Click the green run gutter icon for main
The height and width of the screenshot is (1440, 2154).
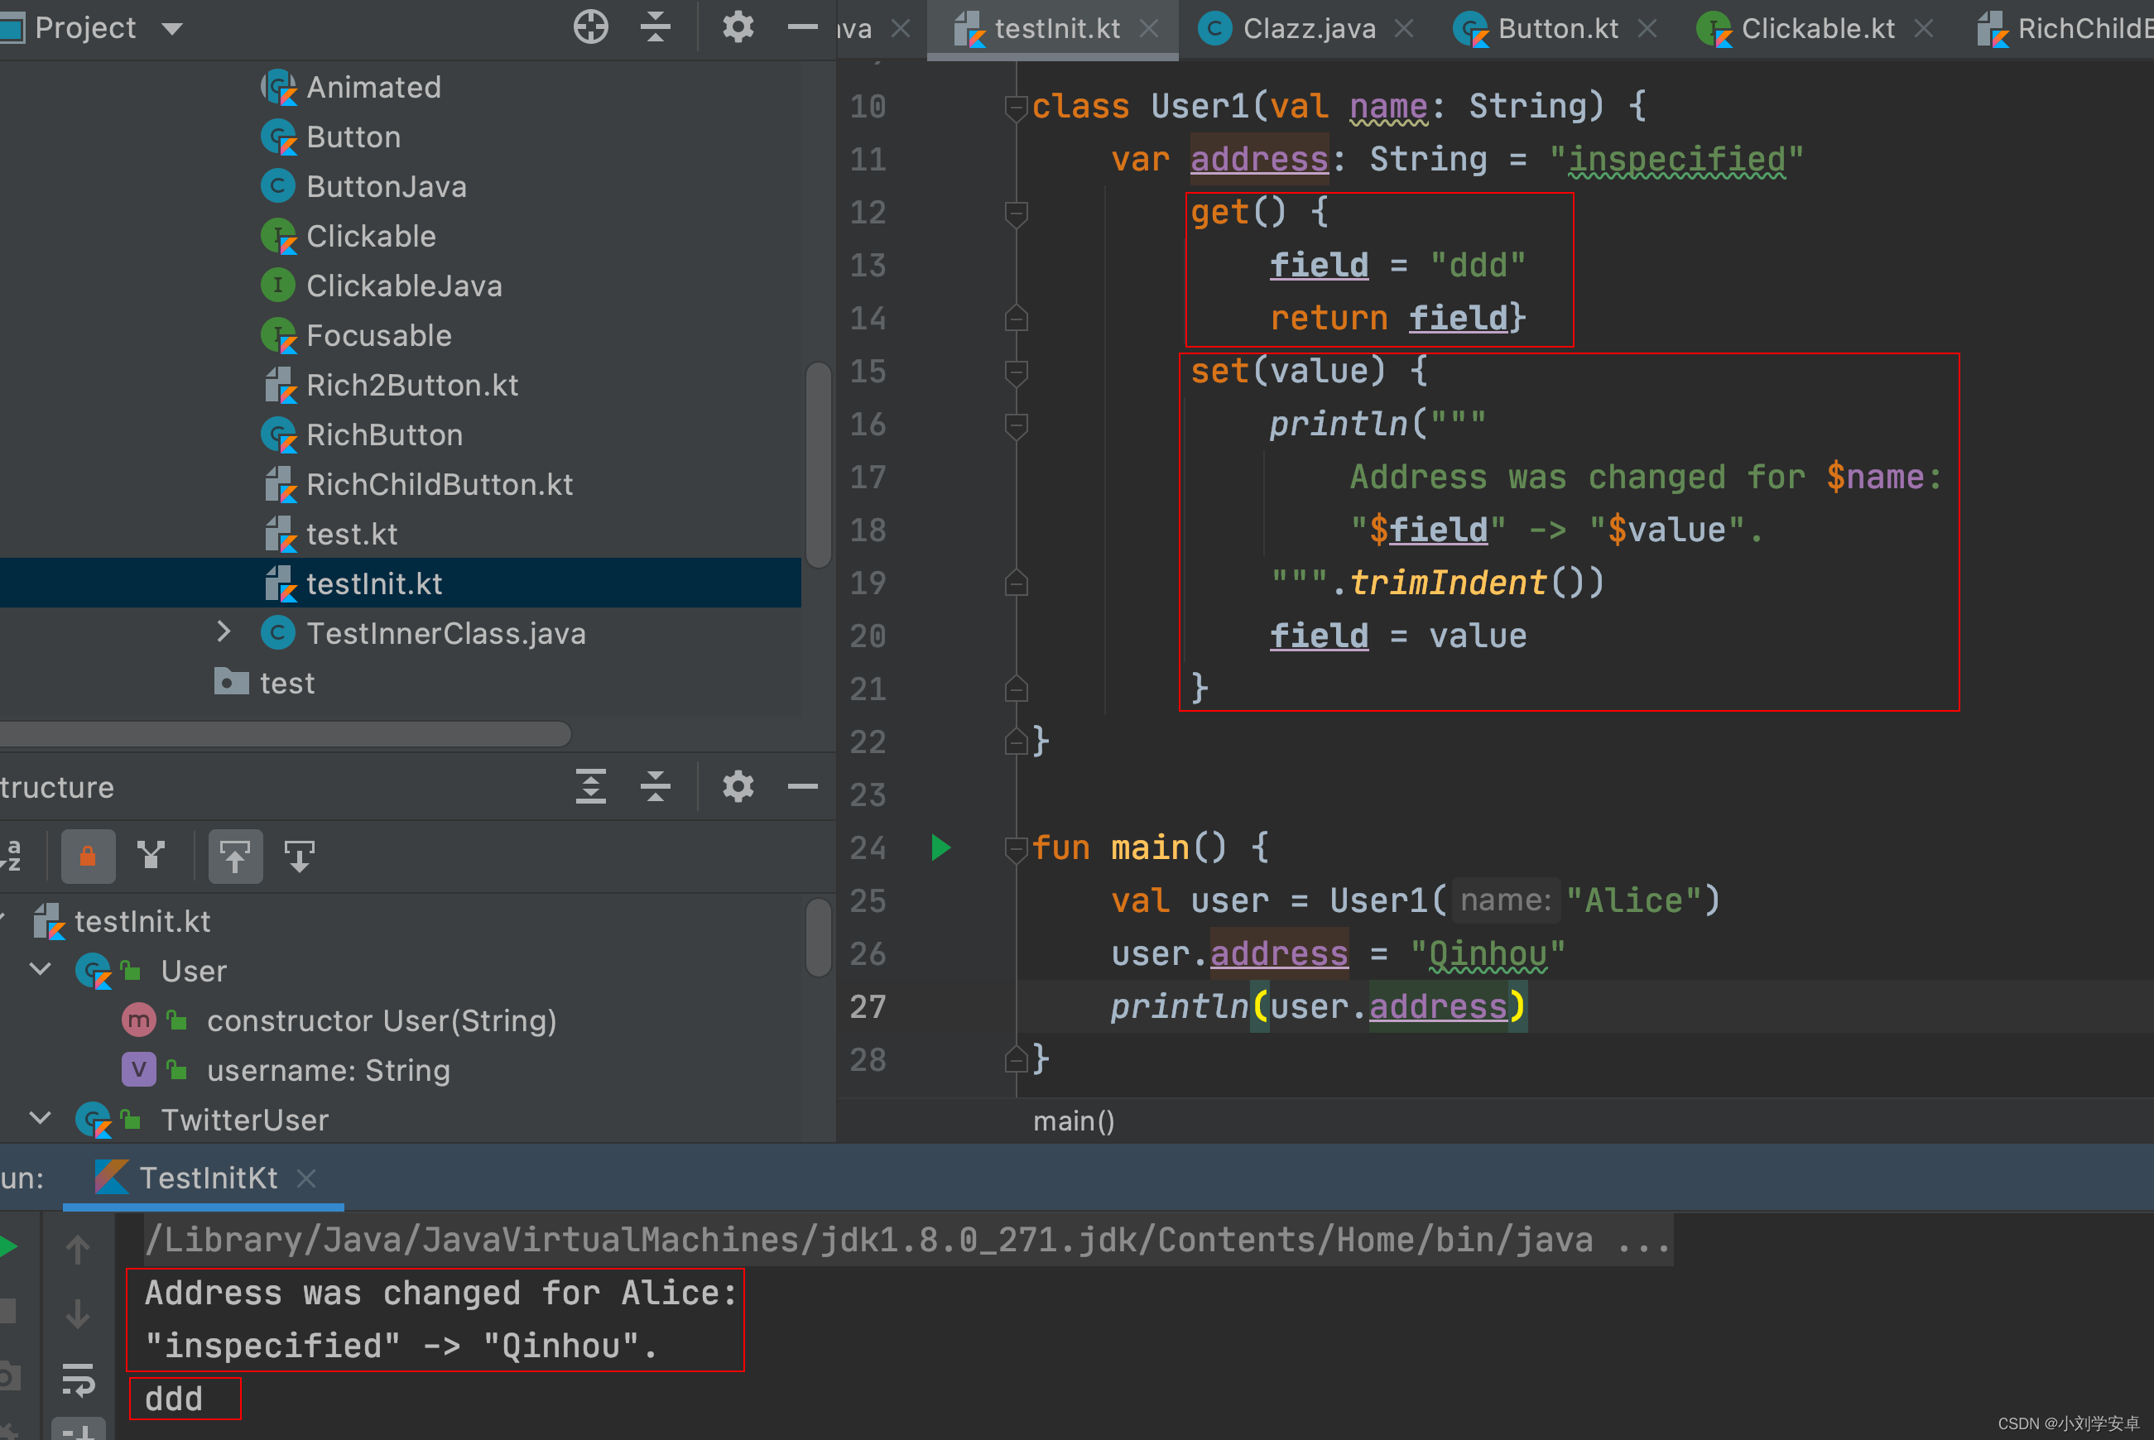click(940, 847)
